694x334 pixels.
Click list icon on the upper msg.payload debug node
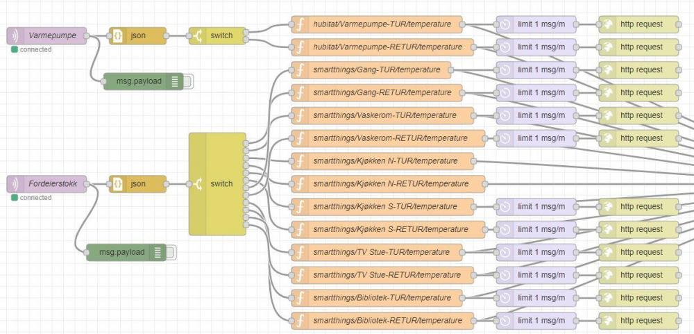[175, 81]
